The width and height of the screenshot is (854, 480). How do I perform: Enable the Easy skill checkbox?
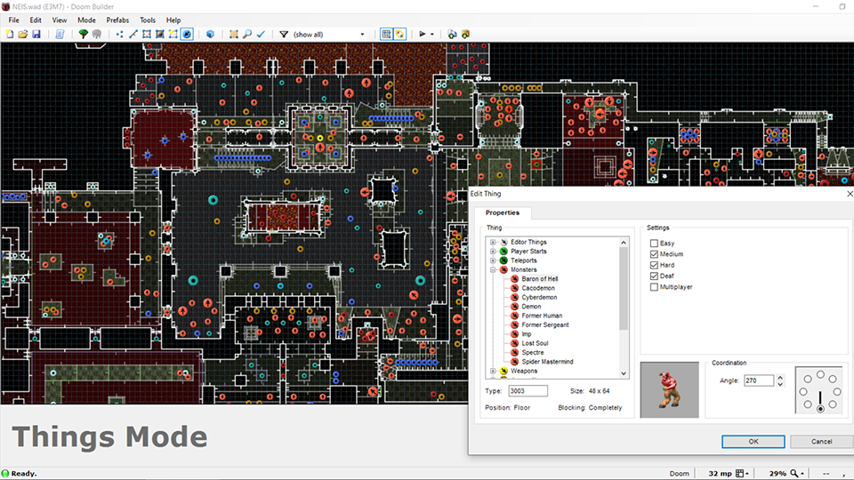[x=654, y=244]
